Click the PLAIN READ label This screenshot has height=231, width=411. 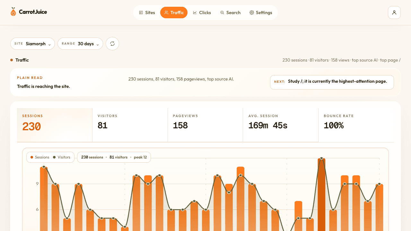coord(30,78)
